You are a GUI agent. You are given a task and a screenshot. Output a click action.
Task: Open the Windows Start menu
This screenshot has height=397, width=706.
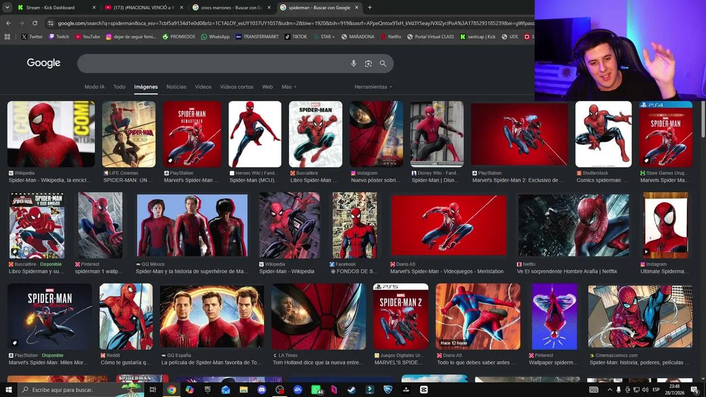[x=8, y=390]
